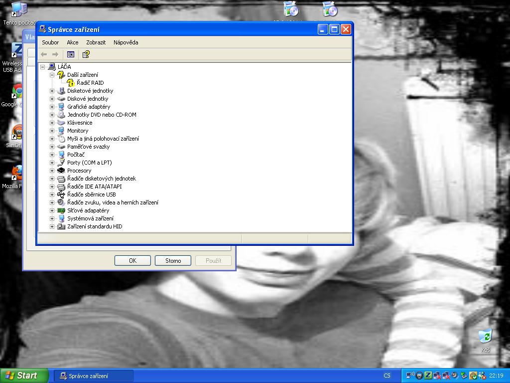Screen dimensions: 510x383
Task: Click the green Z icon in system tray
Action: (x=428, y=376)
